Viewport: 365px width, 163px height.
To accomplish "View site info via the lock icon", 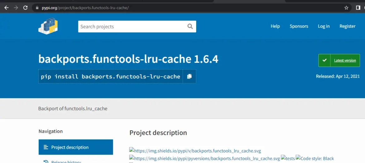I will pyautogui.click(x=37, y=8).
